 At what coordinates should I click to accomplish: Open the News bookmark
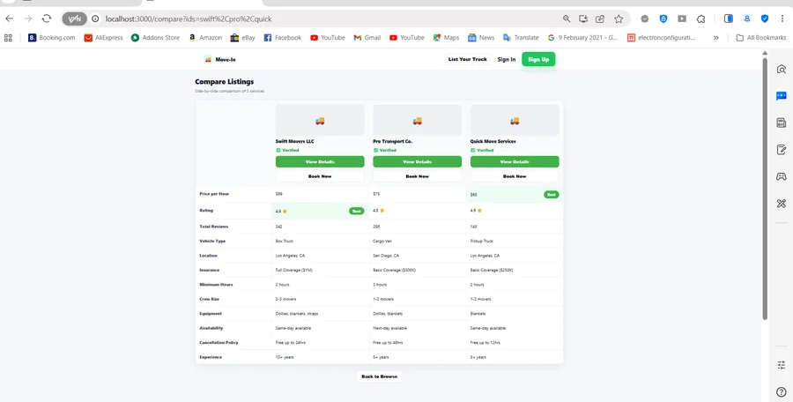(x=481, y=37)
